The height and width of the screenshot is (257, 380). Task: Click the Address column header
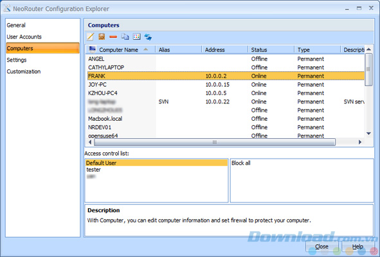coord(225,49)
